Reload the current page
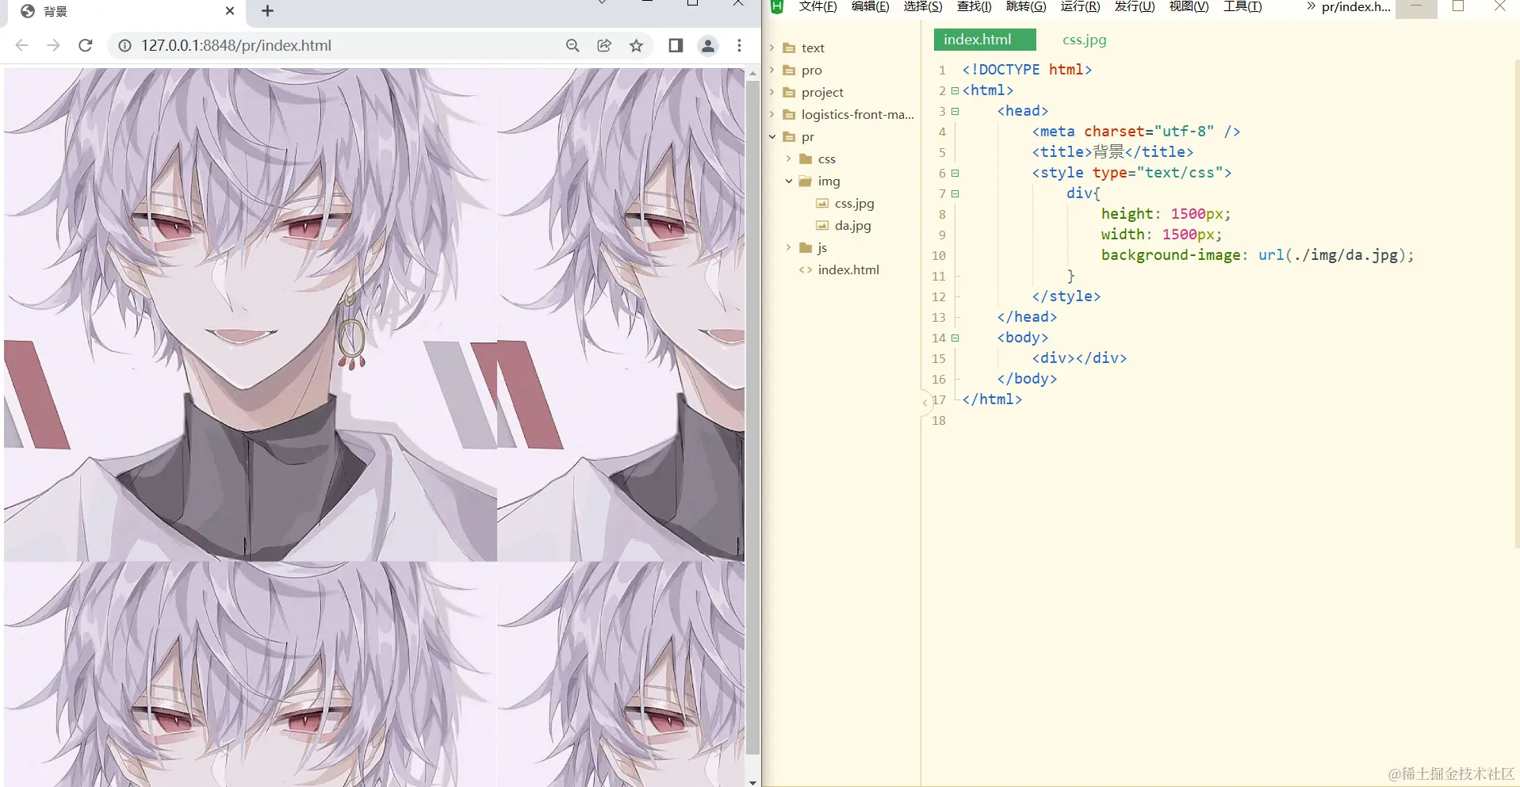 (85, 45)
